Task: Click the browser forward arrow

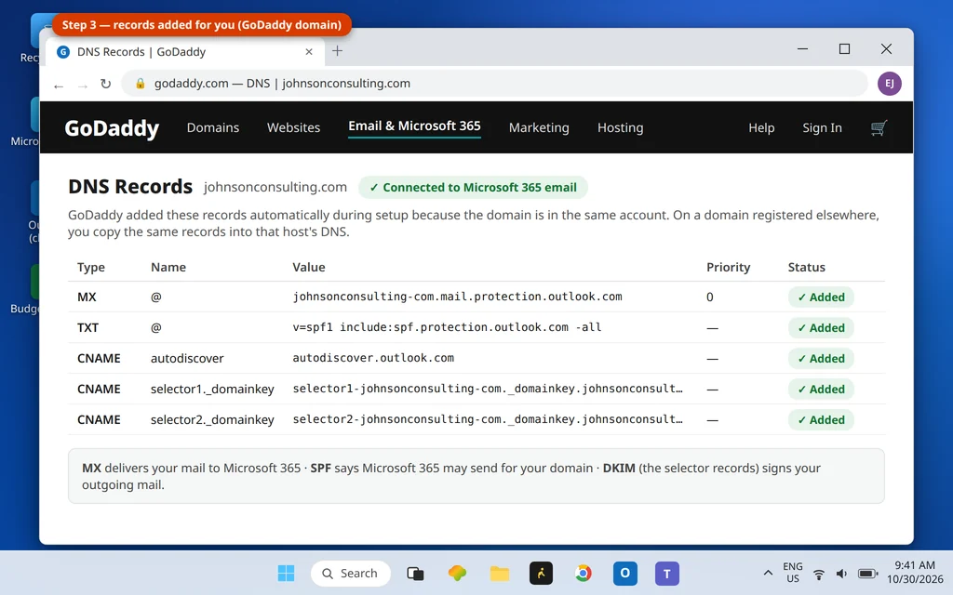Action: [x=83, y=86]
